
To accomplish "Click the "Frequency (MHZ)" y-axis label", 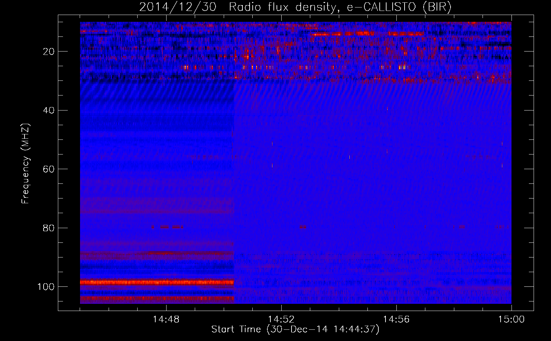I will pos(26,163).
